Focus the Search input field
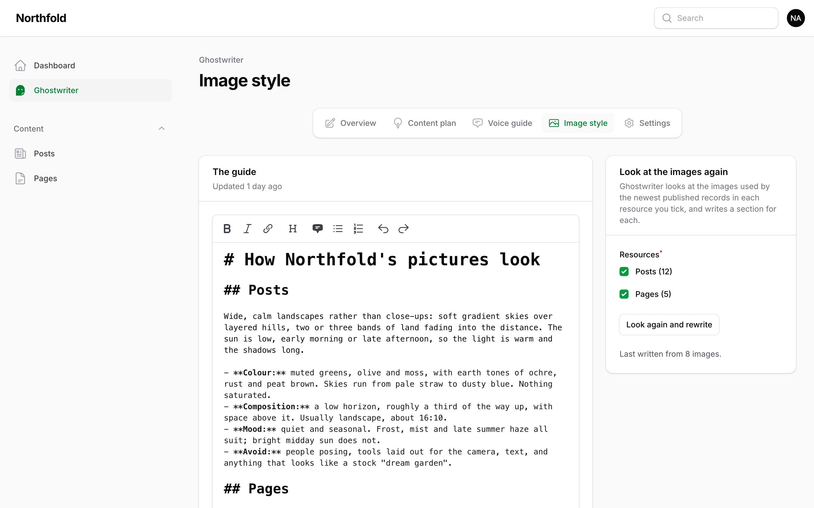The image size is (814, 508). point(716,18)
